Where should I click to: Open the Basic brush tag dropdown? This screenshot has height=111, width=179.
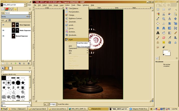pyautogui.click(x=30, y=103)
